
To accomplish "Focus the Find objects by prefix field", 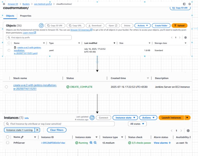I will [39, 38].
